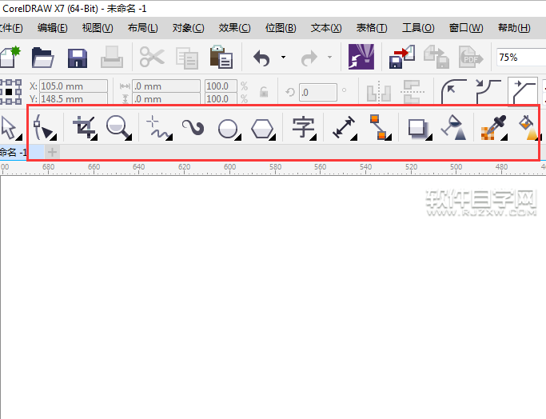The image size is (546, 419).
Task: Click the object height .0 mm field
Action: [x=166, y=99]
